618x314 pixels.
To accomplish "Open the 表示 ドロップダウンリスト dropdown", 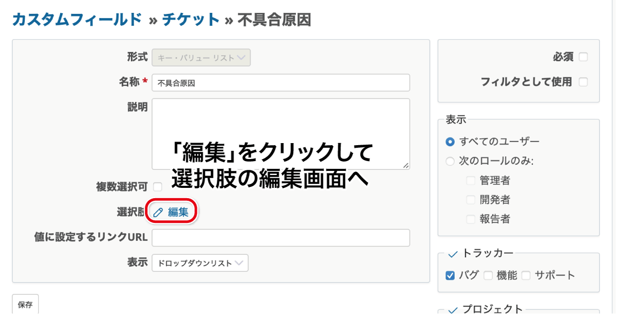I will coord(200,263).
